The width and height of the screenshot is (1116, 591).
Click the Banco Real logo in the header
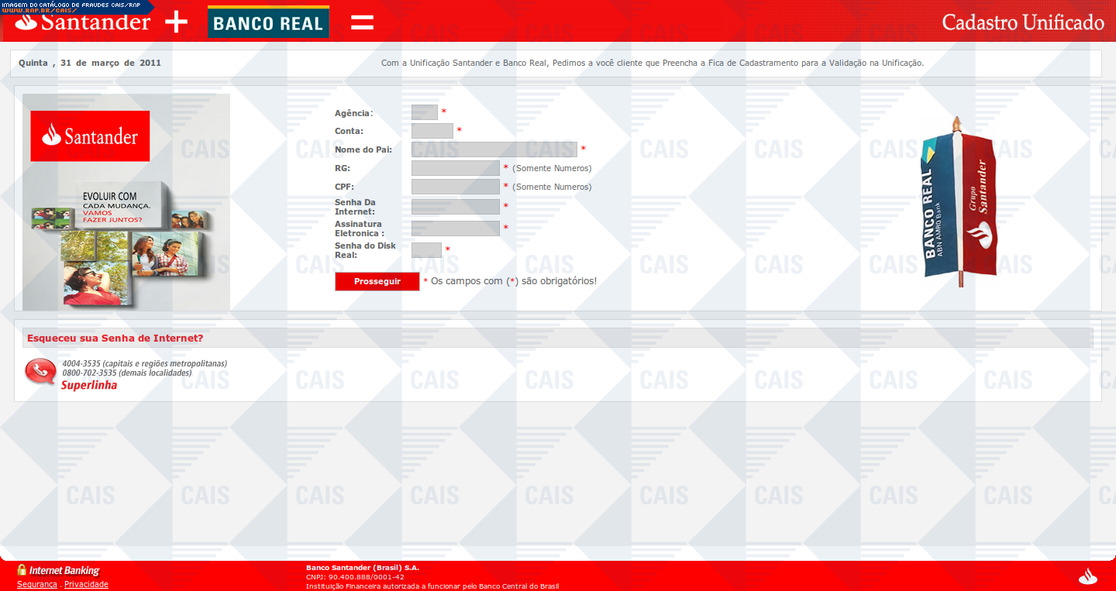(x=268, y=22)
